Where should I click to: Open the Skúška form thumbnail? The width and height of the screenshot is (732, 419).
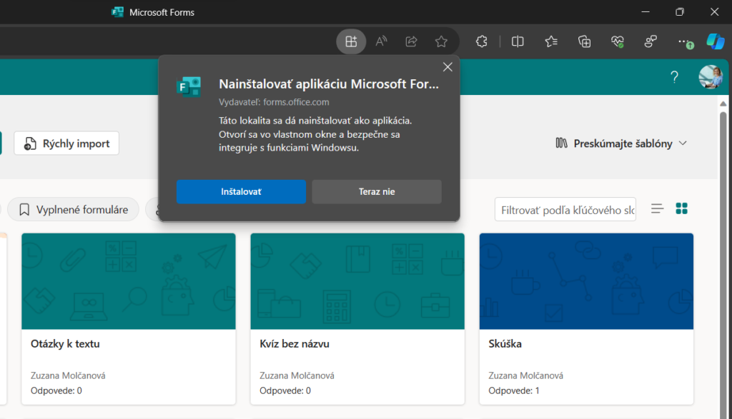pyautogui.click(x=586, y=281)
